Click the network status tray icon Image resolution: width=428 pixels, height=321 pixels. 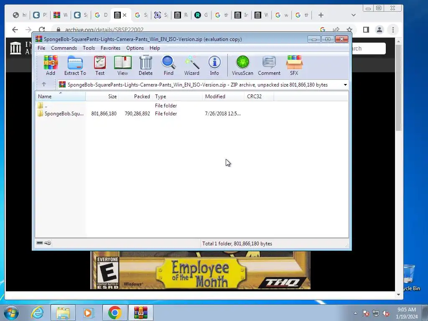click(x=376, y=313)
